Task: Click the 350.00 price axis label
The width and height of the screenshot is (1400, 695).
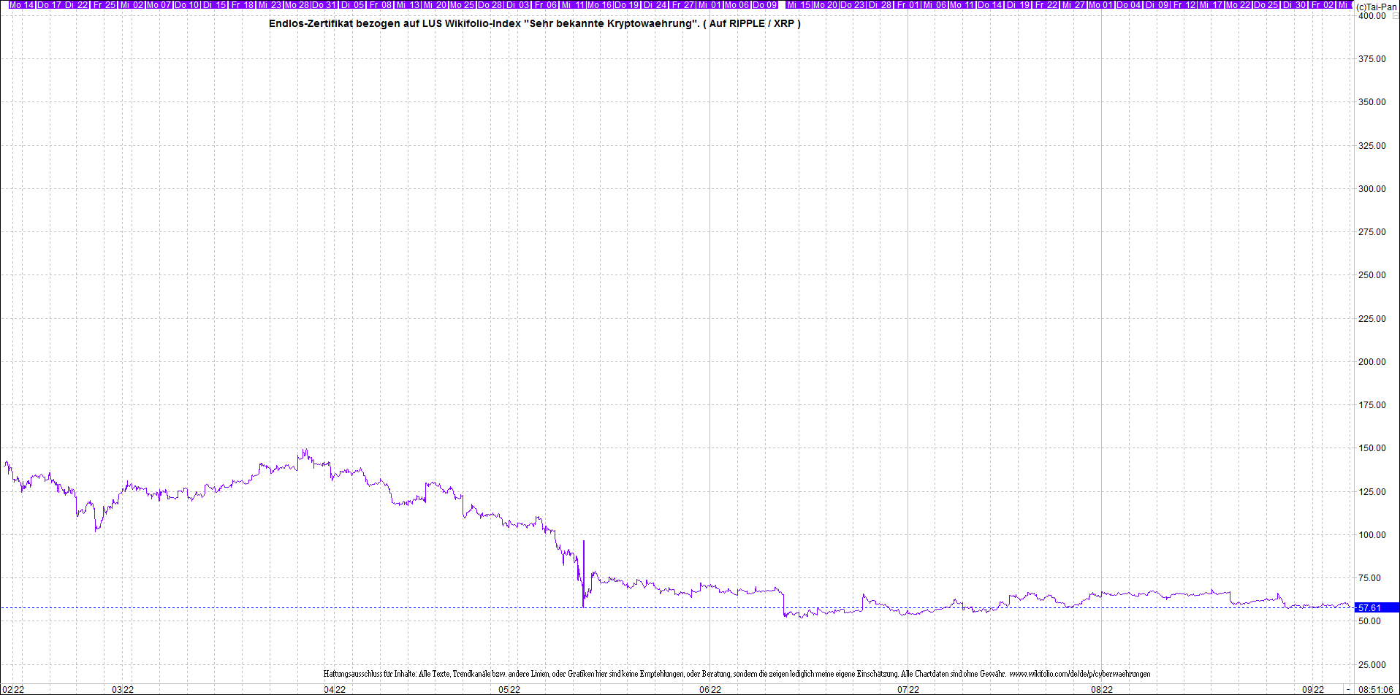Action: [1372, 102]
